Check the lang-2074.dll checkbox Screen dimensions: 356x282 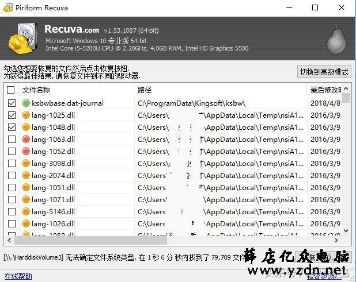[12, 175]
